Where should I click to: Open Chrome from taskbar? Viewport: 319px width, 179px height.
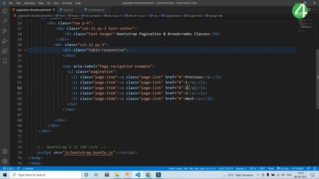tap(148, 175)
